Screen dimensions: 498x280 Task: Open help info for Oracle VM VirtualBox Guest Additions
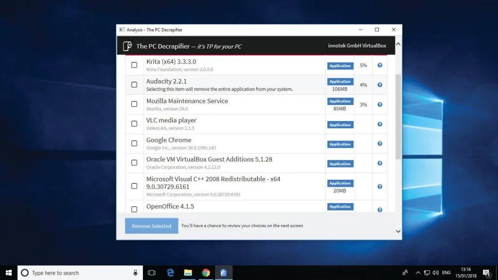pos(379,163)
